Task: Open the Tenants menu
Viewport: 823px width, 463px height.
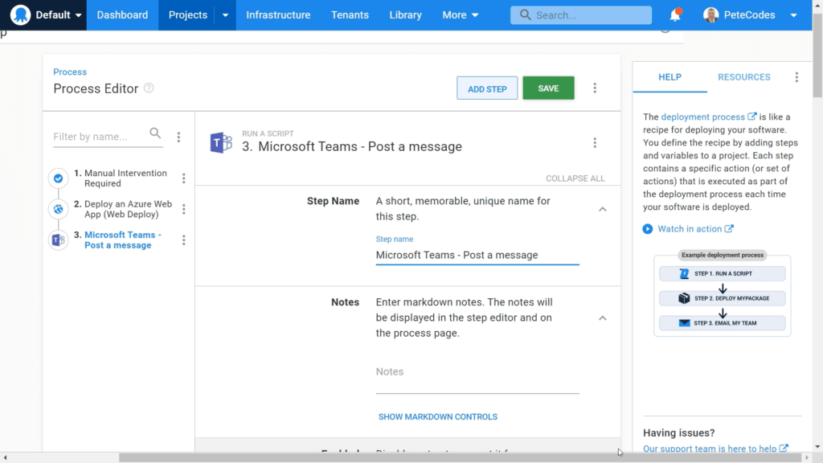Action: tap(350, 14)
